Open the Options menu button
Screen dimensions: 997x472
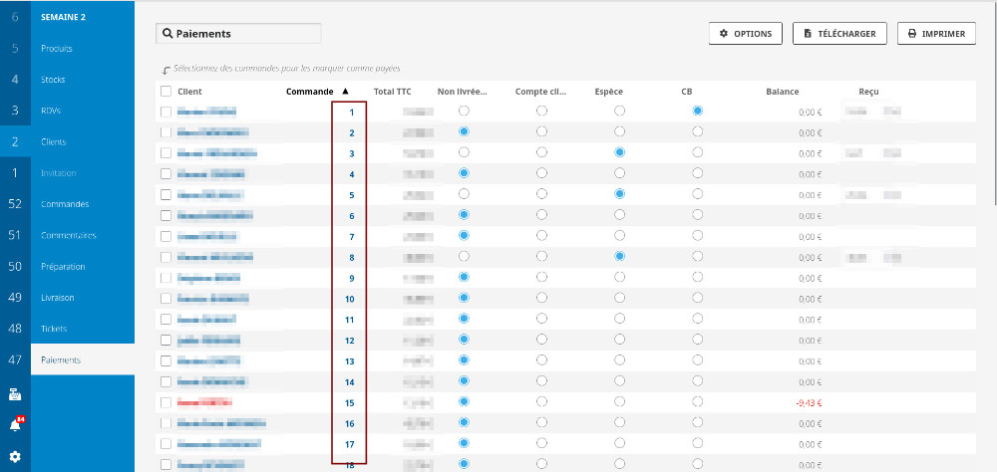(x=745, y=34)
